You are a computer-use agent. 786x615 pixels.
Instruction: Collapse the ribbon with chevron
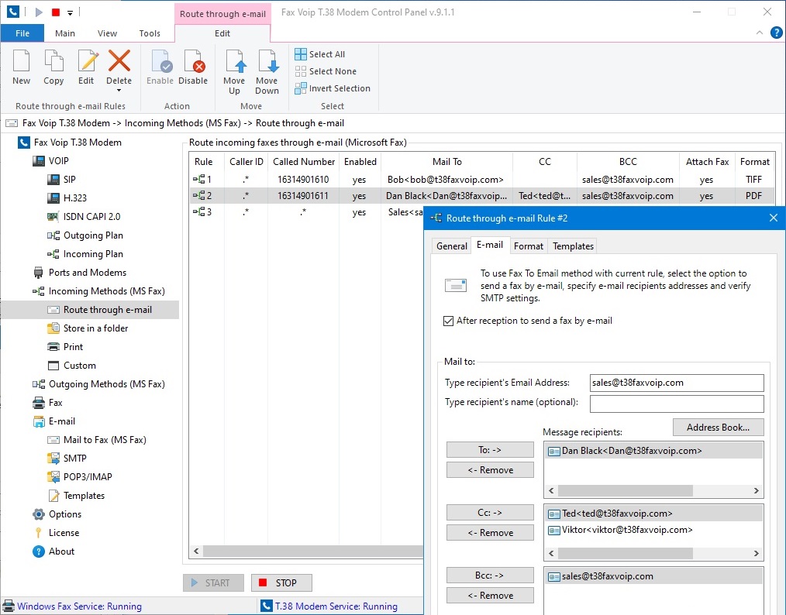[760, 33]
